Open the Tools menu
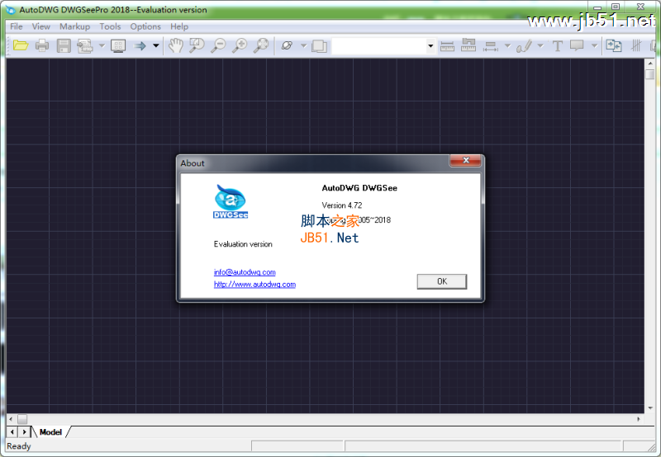Viewport: 661px width, 457px height. coord(110,26)
